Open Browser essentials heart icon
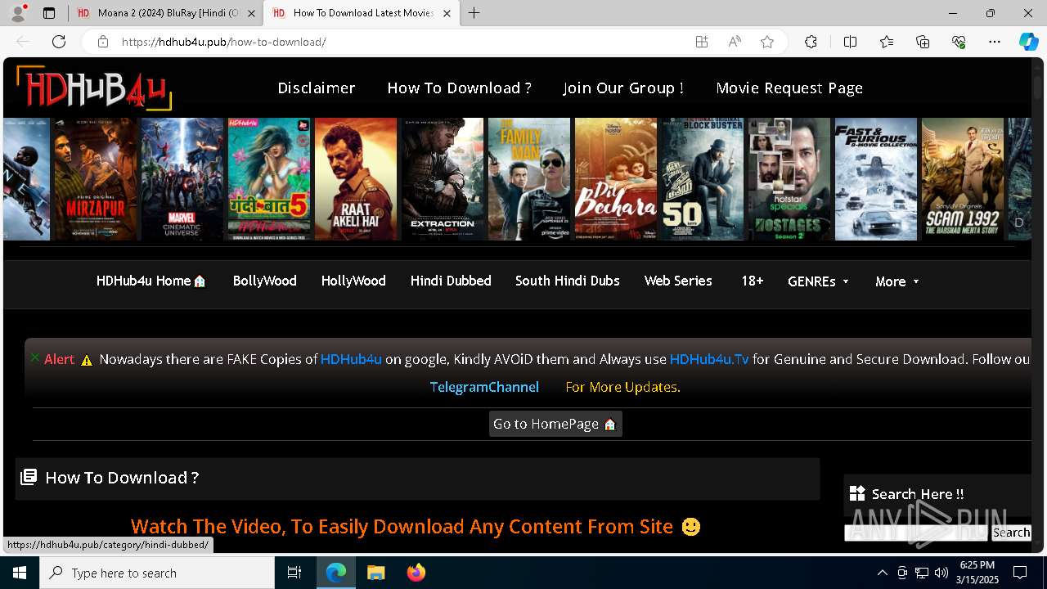 pyautogui.click(x=959, y=42)
